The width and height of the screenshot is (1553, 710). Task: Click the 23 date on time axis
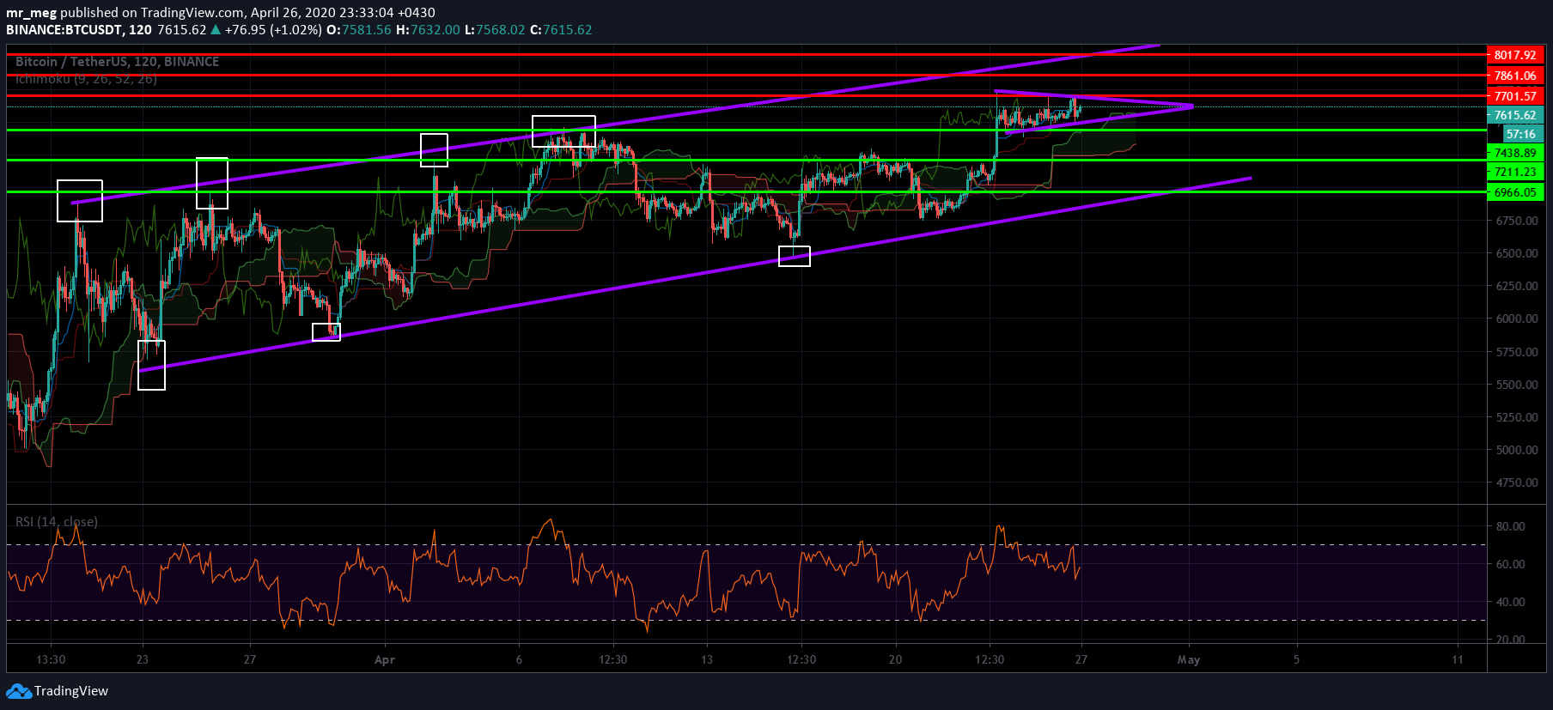tap(143, 659)
